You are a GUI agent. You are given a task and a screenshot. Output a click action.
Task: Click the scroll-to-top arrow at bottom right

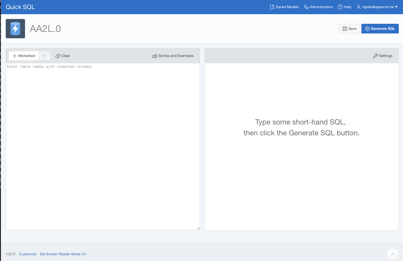(x=393, y=254)
